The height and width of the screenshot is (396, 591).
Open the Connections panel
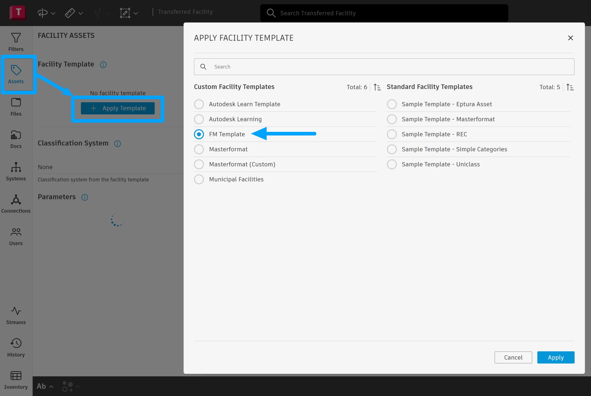[16, 204]
